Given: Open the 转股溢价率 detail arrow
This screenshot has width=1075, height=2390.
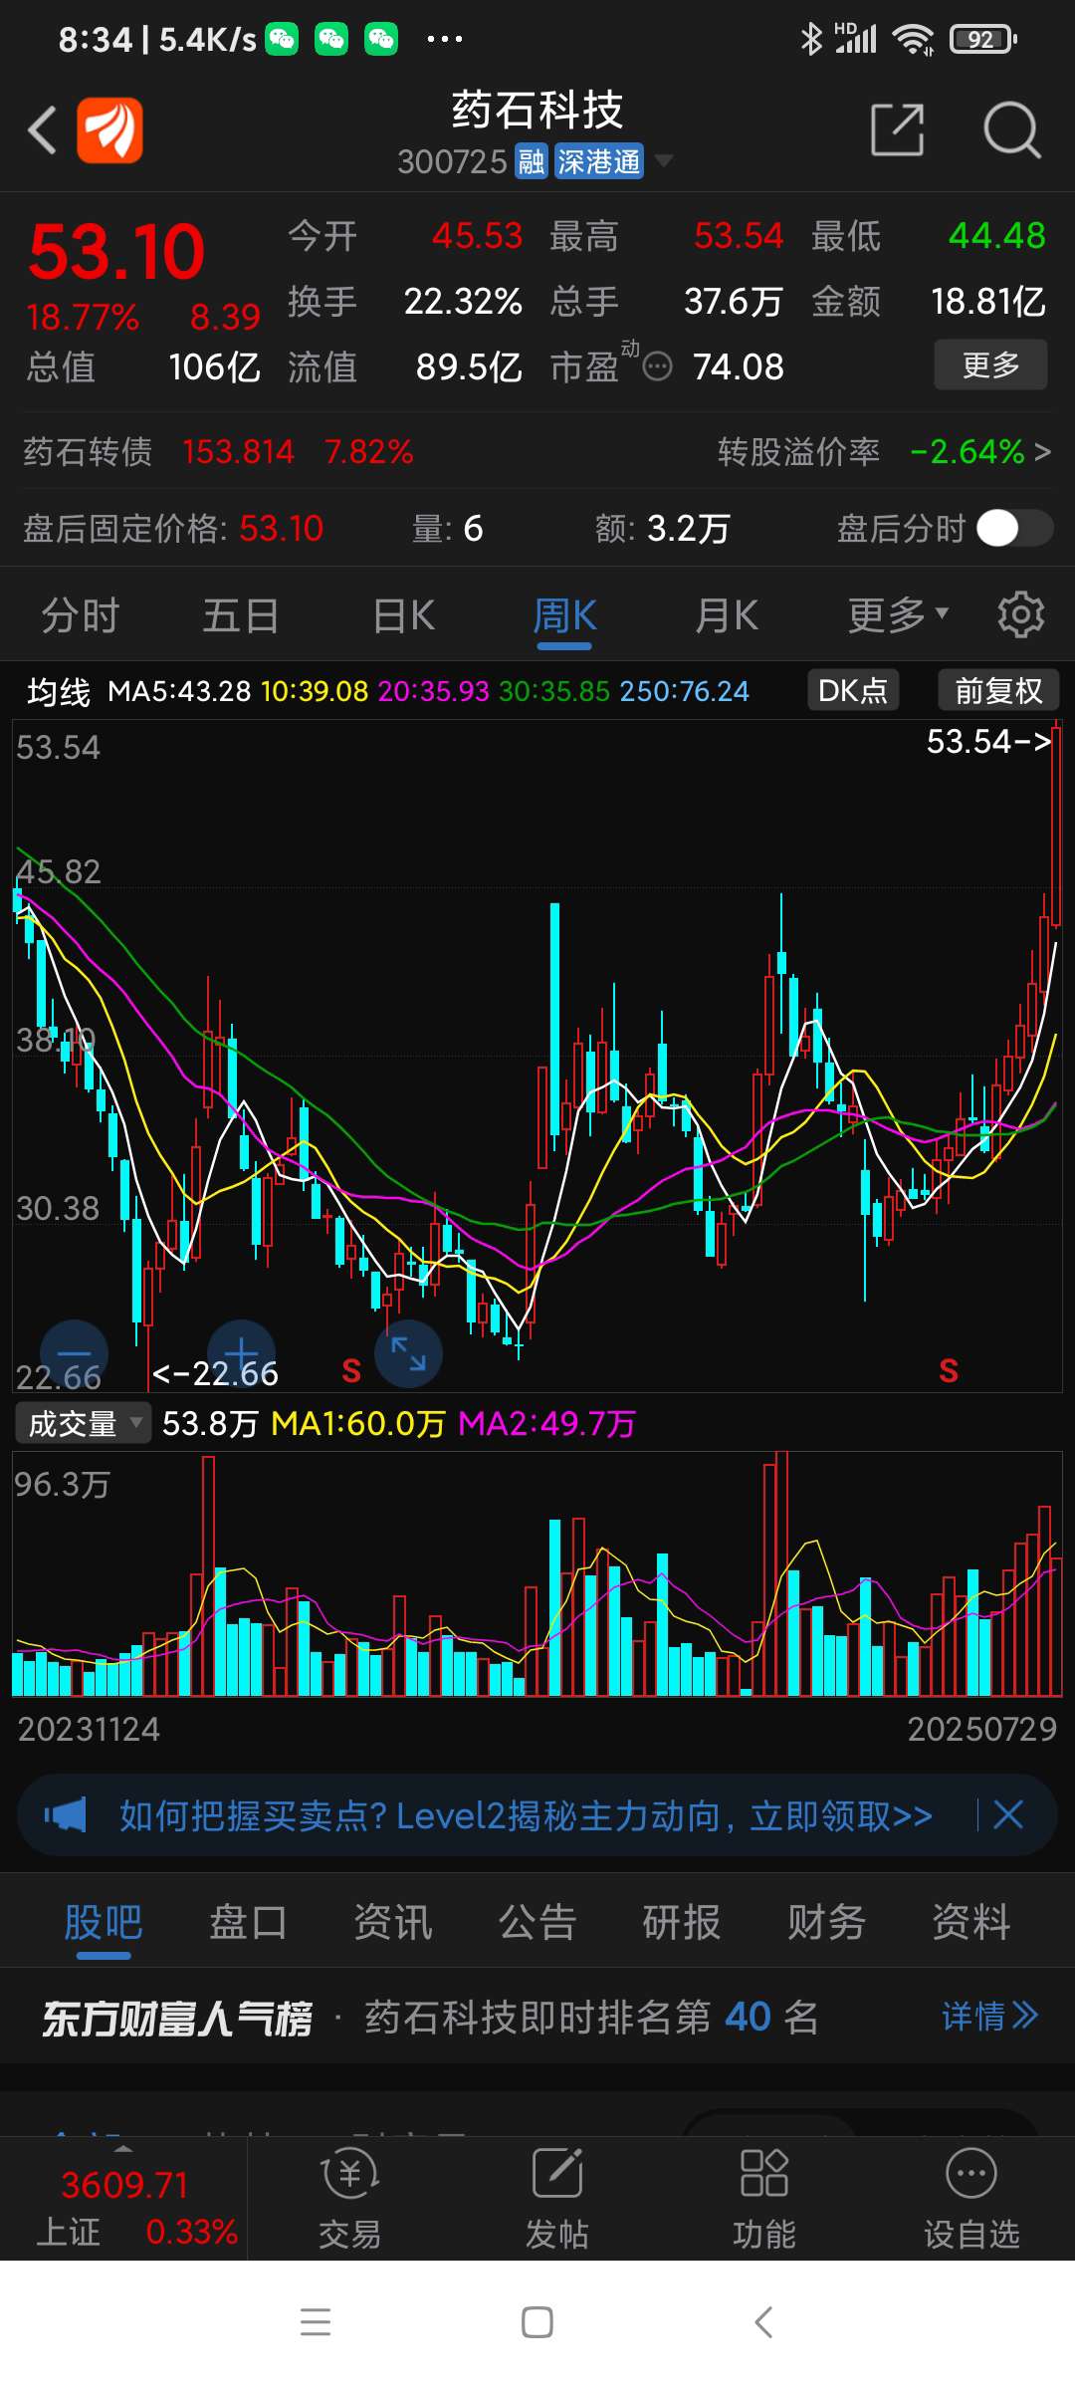Looking at the screenshot, I should click(1042, 452).
